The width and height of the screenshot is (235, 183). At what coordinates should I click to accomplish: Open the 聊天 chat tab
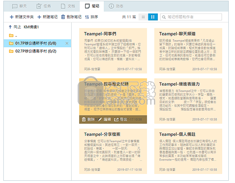tap(19, 6)
